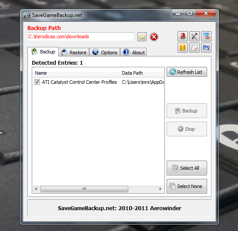Select the C:\Users\mrs\AppDa data path cell
Viewport: 238px width, 231px height.
click(x=143, y=82)
